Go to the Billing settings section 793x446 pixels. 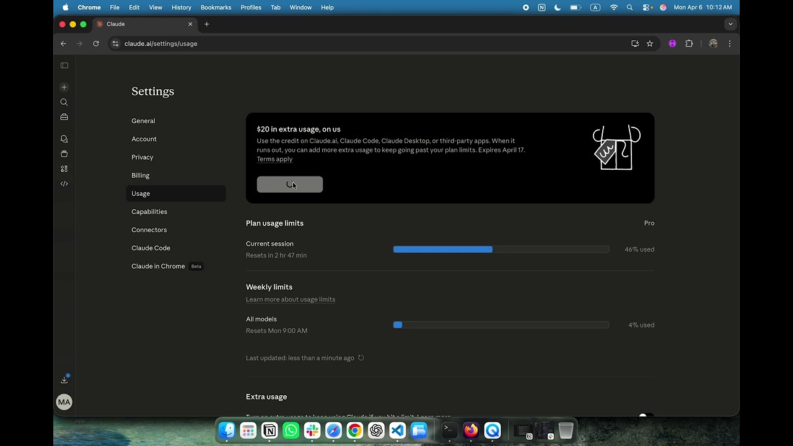click(176, 175)
